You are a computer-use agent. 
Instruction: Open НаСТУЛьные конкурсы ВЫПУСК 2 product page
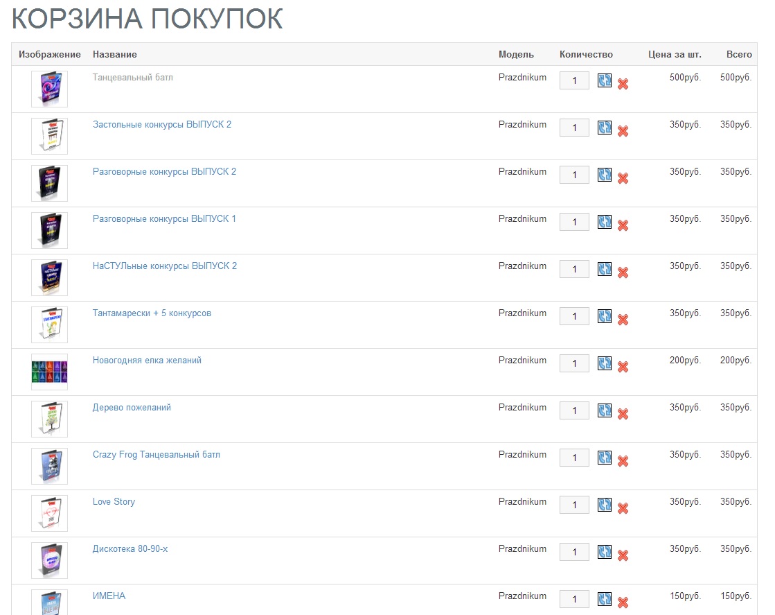pos(165,266)
